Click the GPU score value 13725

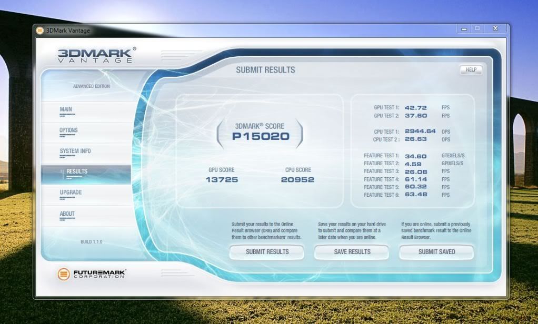222,180
